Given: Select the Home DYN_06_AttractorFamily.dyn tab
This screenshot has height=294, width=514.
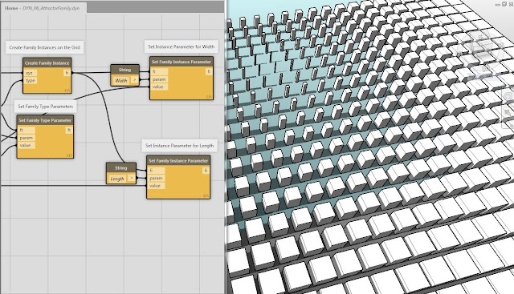Looking at the screenshot, I should (43, 8).
